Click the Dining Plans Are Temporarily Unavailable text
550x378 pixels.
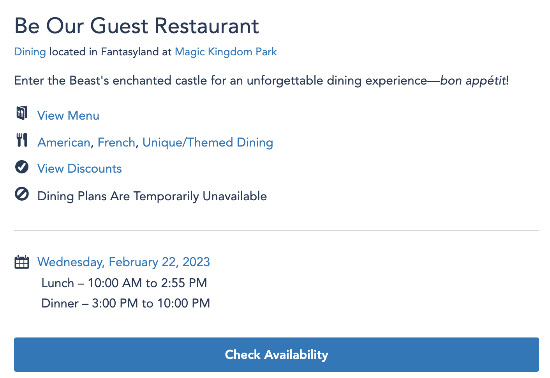pyautogui.click(x=152, y=196)
